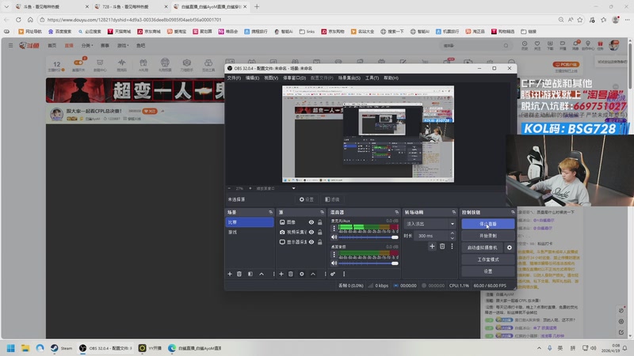Expand the 分类 category dropdown on Douyu header
This screenshot has width=634, height=356.
pyautogui.click(x=87, y=46)
